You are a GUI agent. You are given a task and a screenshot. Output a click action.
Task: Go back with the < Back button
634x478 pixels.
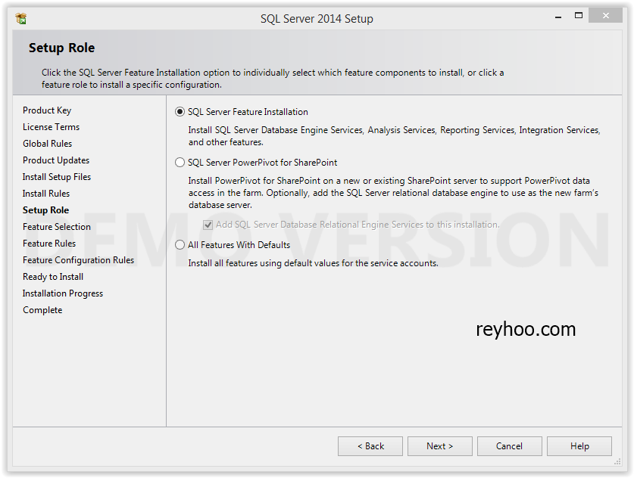click(x=370, y=446)
